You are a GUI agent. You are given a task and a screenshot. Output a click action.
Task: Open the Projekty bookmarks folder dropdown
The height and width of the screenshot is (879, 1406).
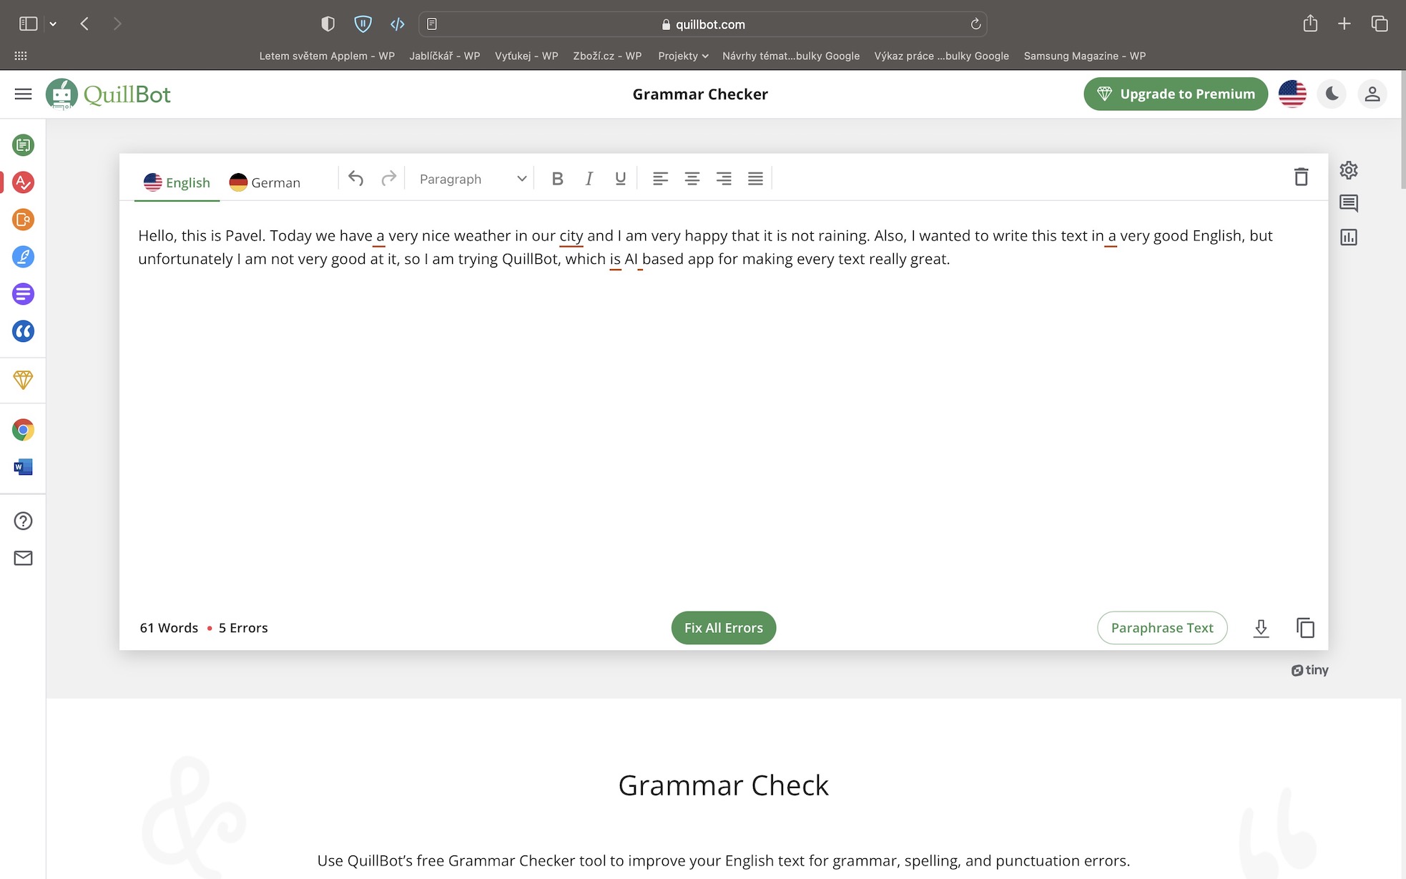pos(682,56)
